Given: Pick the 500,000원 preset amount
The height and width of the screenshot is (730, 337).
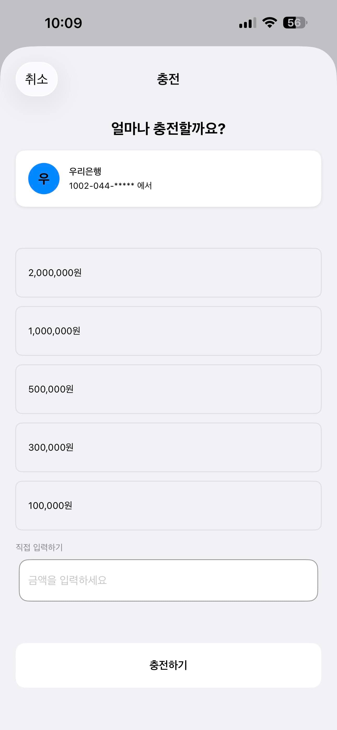Looking at the screenshot, I should pyautogui.click(x=168, y=389).
